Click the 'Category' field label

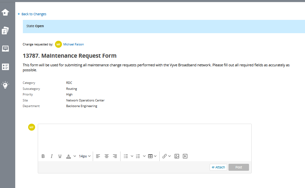pos(29,83)
